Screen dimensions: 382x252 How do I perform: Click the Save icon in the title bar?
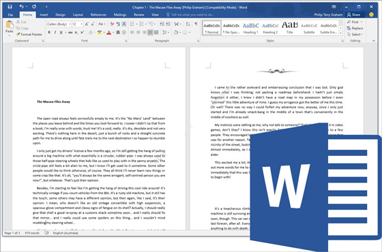pyautogui.click(x=10, y=7)
